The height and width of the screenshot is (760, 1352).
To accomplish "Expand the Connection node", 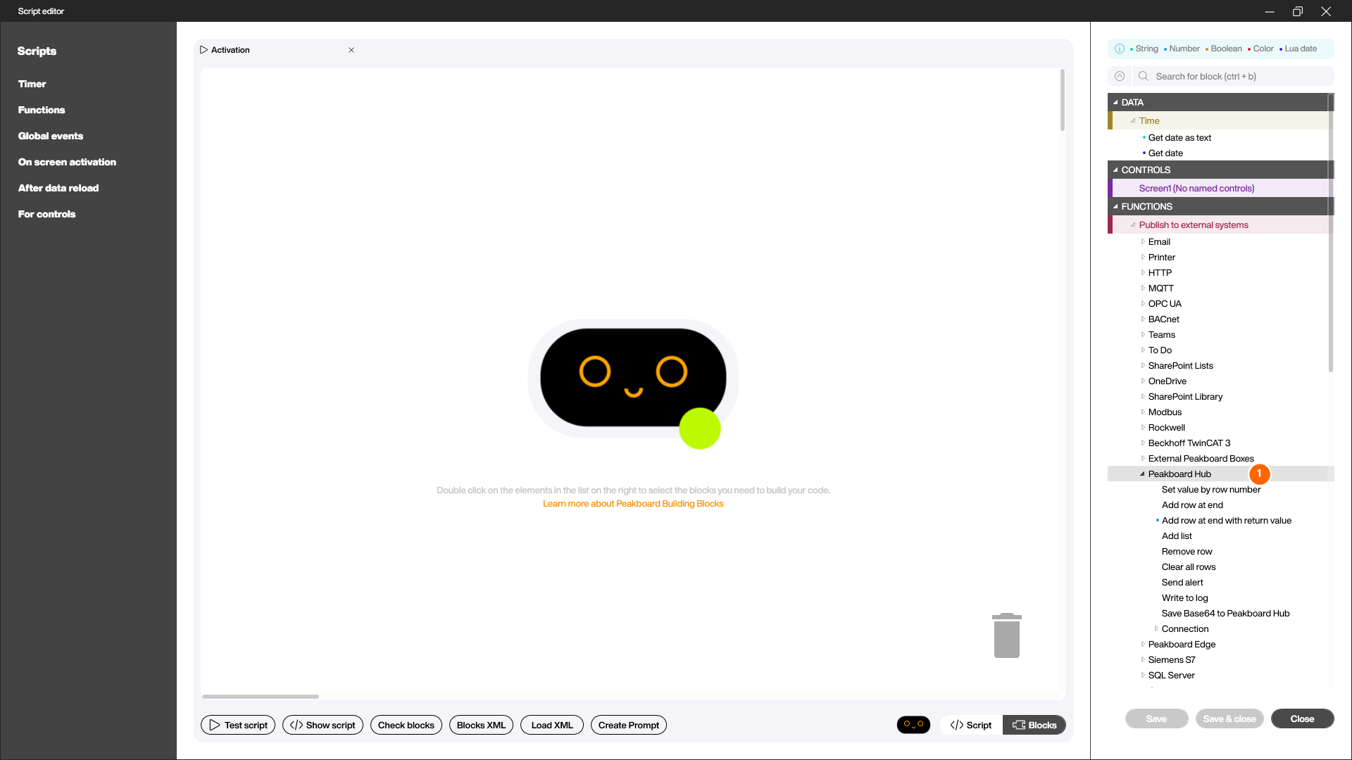I will click(1156, 628).
